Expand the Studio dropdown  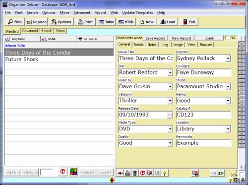pyautogui.click(x=228, y=86)
